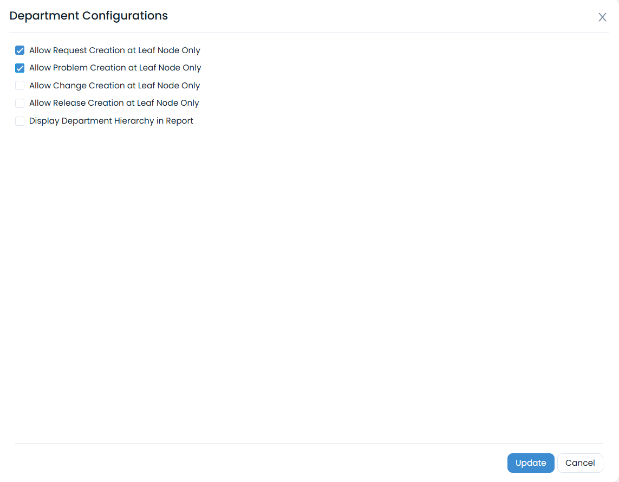This screenshot has height=482, width=619.
Task: Click the 'Allow Request Creation at Leaf Node Only' label
Action: [115, 50]
